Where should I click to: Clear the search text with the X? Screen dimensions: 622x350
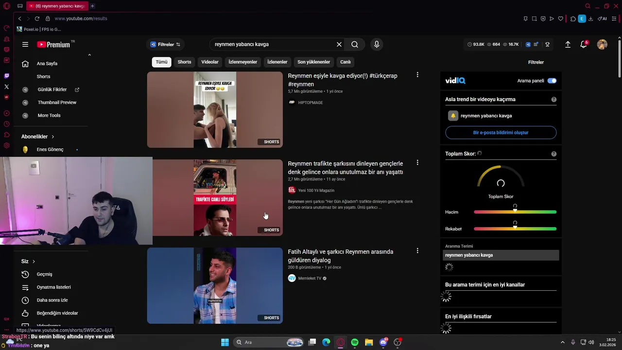339,44
